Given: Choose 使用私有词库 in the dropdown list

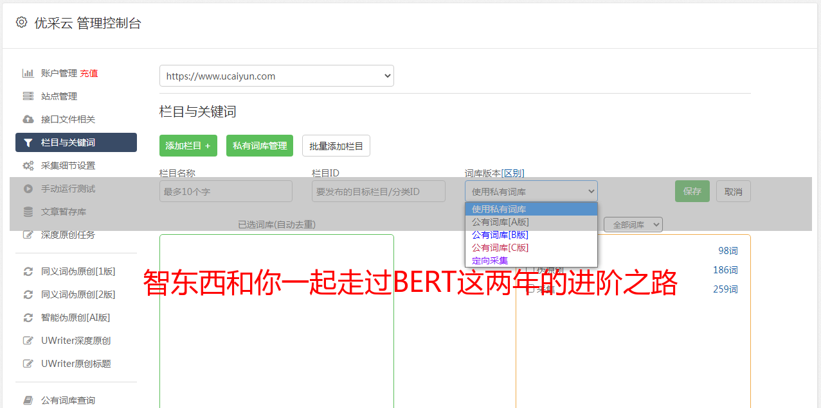Looking at the screenshot, I should [531, 209].
